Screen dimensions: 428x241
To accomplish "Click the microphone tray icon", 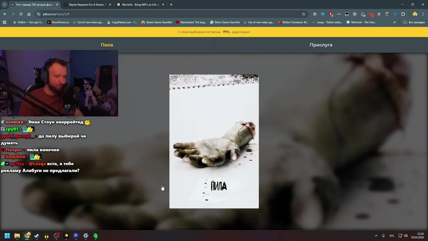I will pyautogui.click(x=384, y=236).
